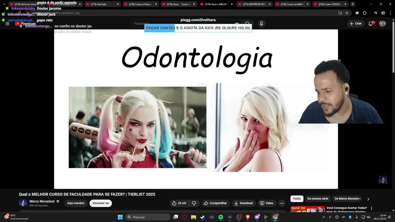Screen dimensions: 395x222
Task: Open Google Chrome taskbar icon
Action: click(x=275, y=217)
